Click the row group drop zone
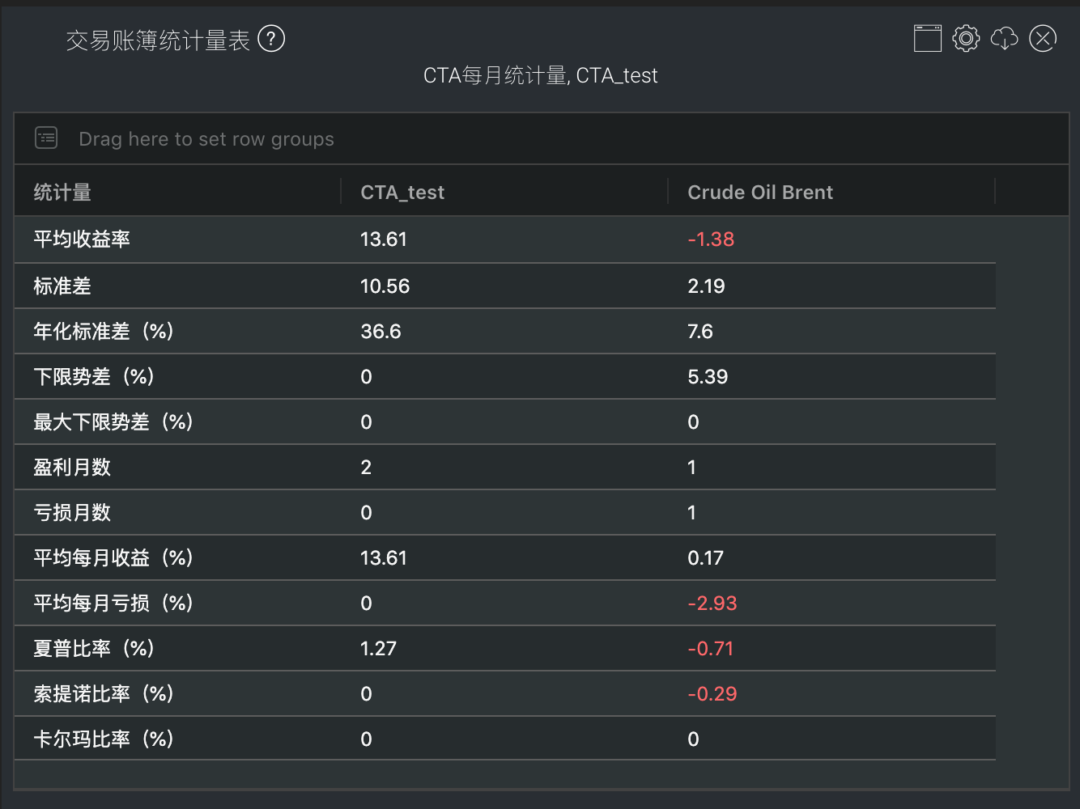Image resolution: width=1080 pixels, height=809 pixels. (206, 139)
